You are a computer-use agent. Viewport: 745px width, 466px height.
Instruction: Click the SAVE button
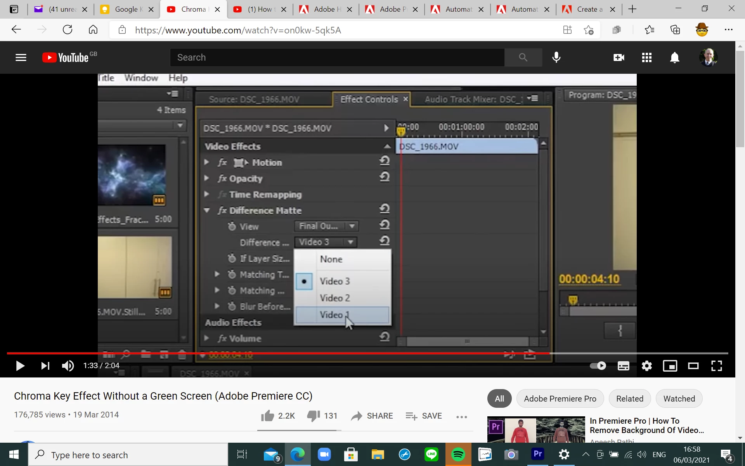(x=424, y=416)
